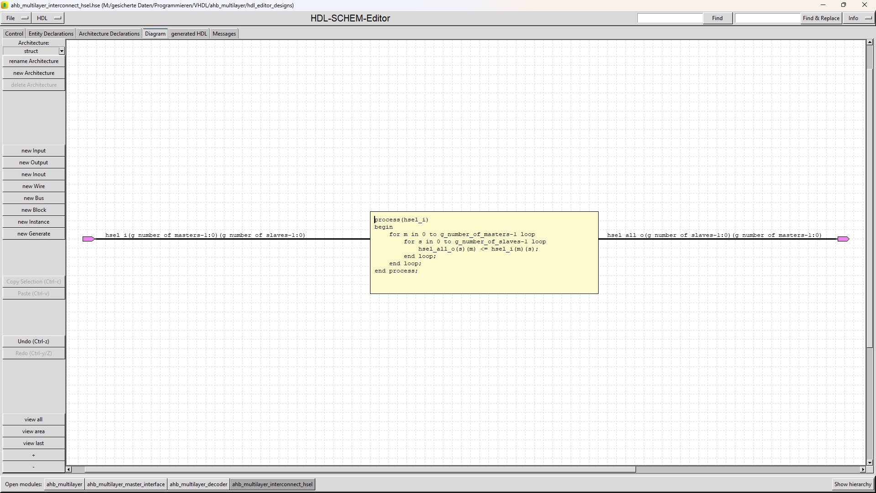Open the Architecture struct dropdown
Image resolution: width=876 pixels, height=493 pixels.
click(62, 51)
